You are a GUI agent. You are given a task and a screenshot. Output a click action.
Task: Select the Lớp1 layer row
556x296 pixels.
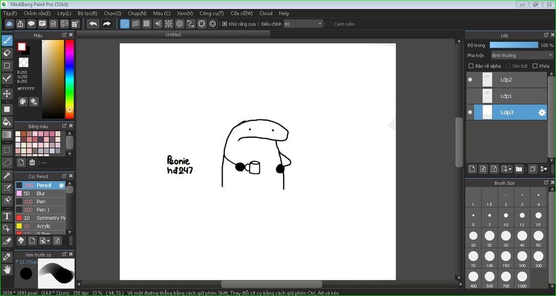[x=507, y=96]
